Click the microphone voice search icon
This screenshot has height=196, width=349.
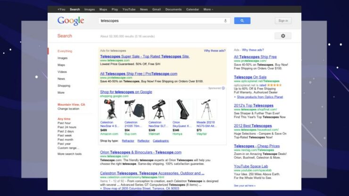225,21
